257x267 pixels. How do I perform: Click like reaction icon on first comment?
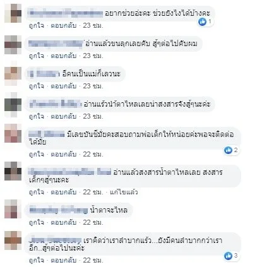coord(203,21)
